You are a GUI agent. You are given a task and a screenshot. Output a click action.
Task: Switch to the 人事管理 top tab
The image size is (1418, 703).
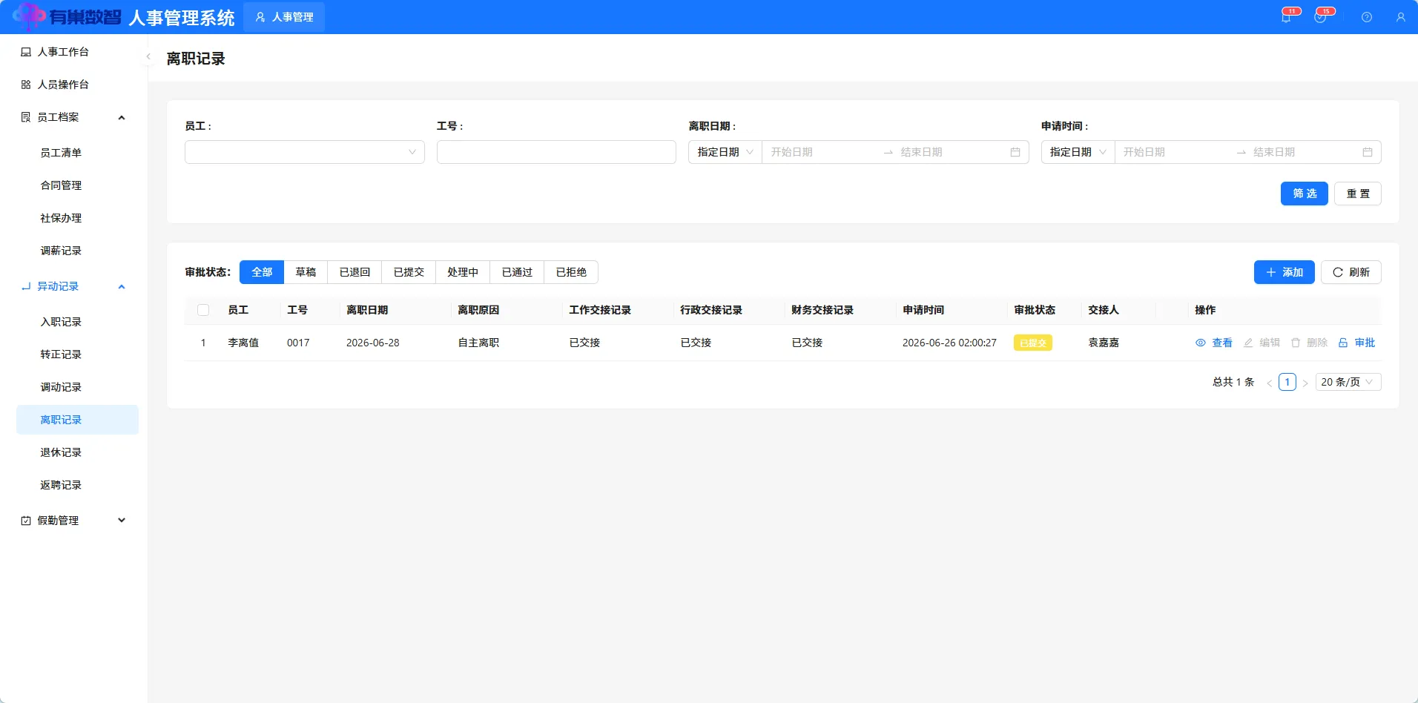tap(284, 17)
